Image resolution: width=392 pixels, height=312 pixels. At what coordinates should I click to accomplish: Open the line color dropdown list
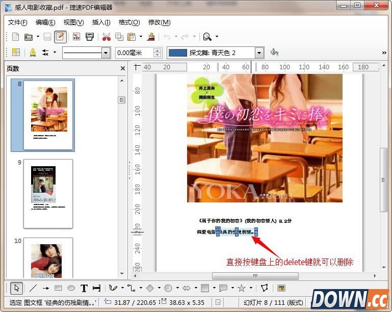click(259, 53)
